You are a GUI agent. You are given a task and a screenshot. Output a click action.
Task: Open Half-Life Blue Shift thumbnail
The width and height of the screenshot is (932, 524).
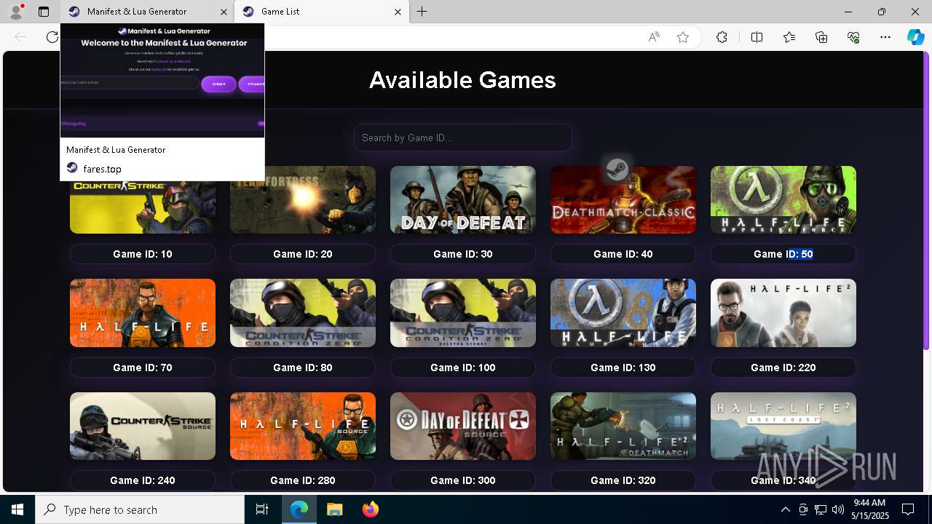pyautogui.click(x=623, y=313)
